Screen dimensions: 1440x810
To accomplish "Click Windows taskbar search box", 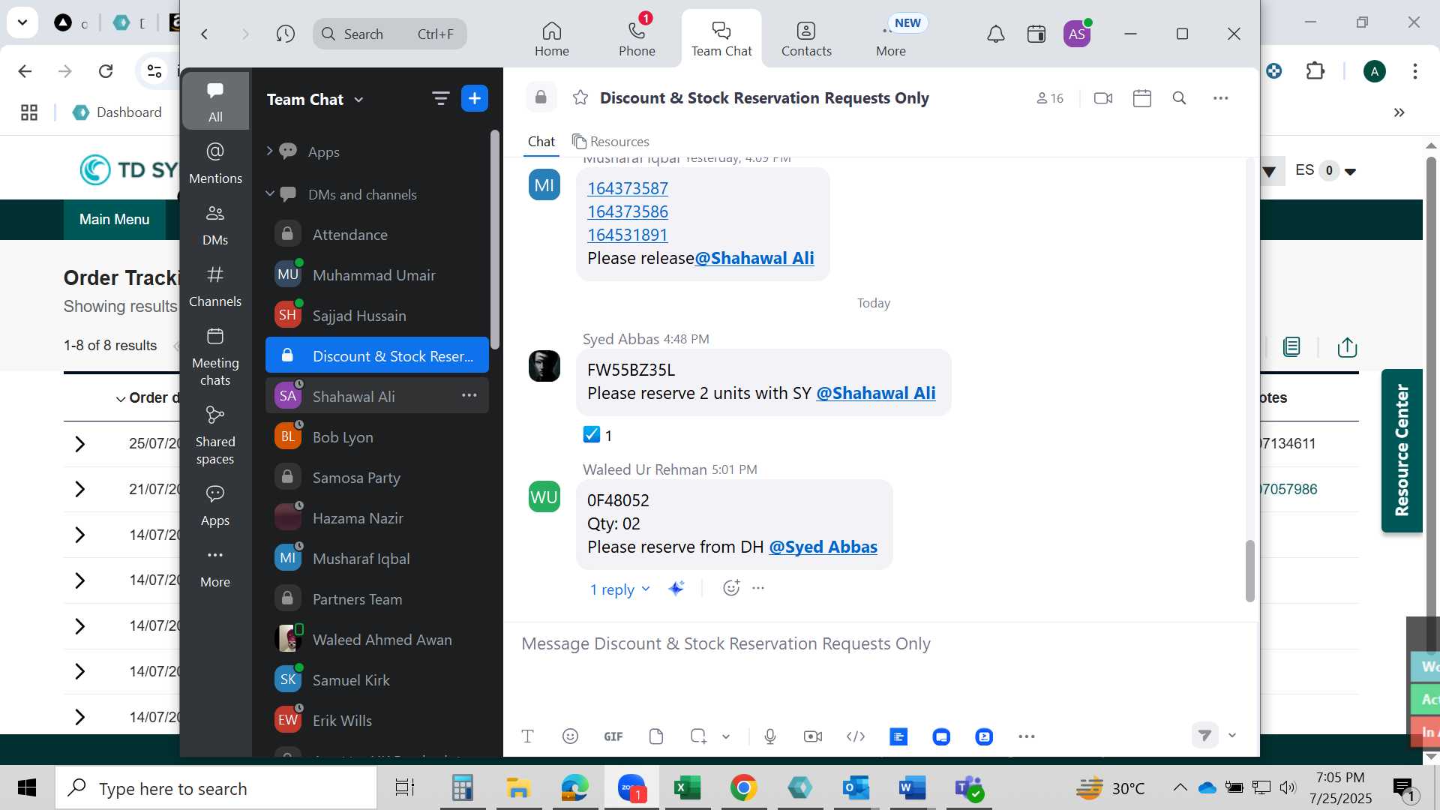I will pyautogui.click(x=217, y=788).
